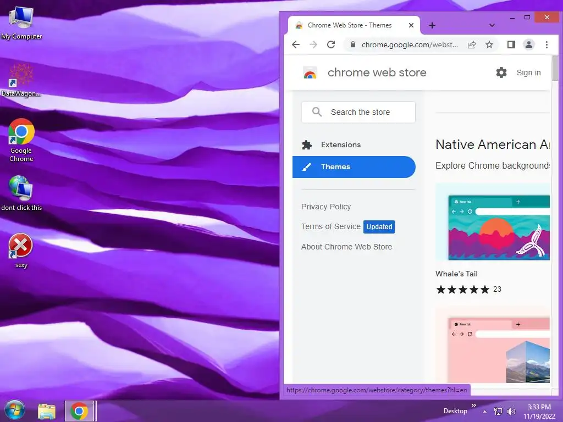Click the magnifier icon in store search
The height and width of the screenshot is (422, 563).
[x=317, y=112]
